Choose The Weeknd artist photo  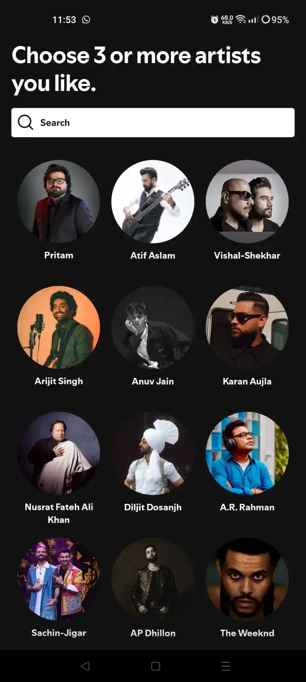point(247,579)
